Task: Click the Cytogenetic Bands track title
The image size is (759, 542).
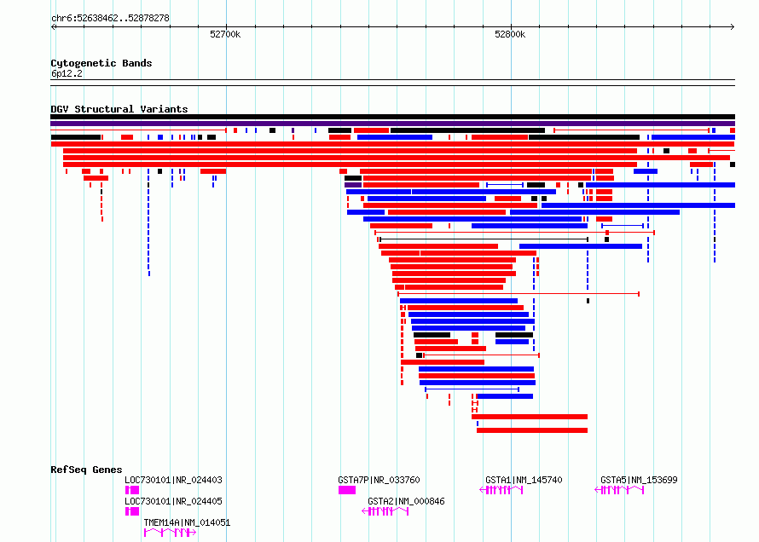Action: pyautogui.click(x=101, y=63)
